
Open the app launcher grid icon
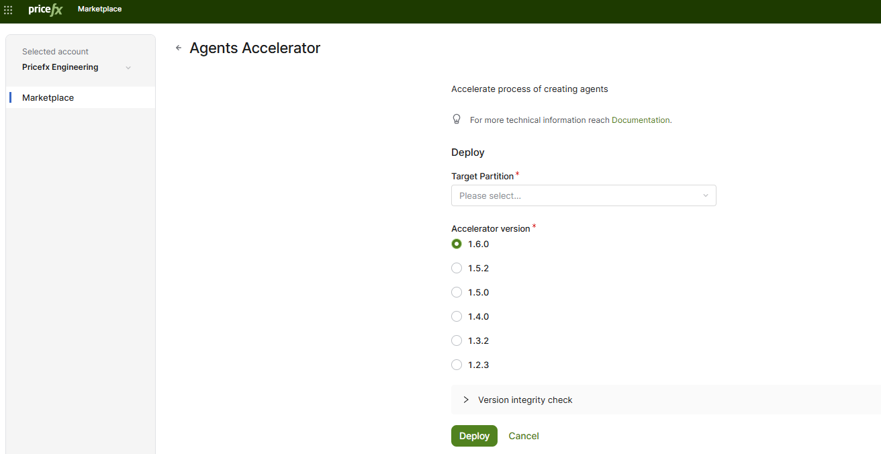pyautogui.click(x=9, y=10)
